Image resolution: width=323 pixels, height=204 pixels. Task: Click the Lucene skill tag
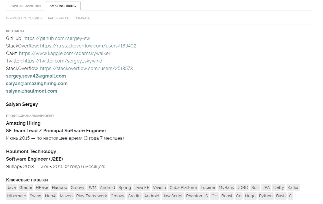coord(208,188)
